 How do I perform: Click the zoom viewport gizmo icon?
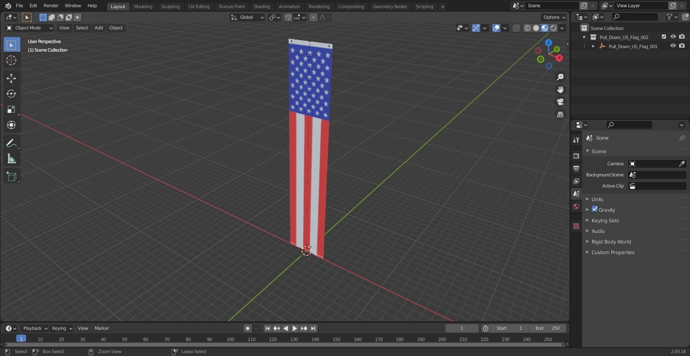560,77
